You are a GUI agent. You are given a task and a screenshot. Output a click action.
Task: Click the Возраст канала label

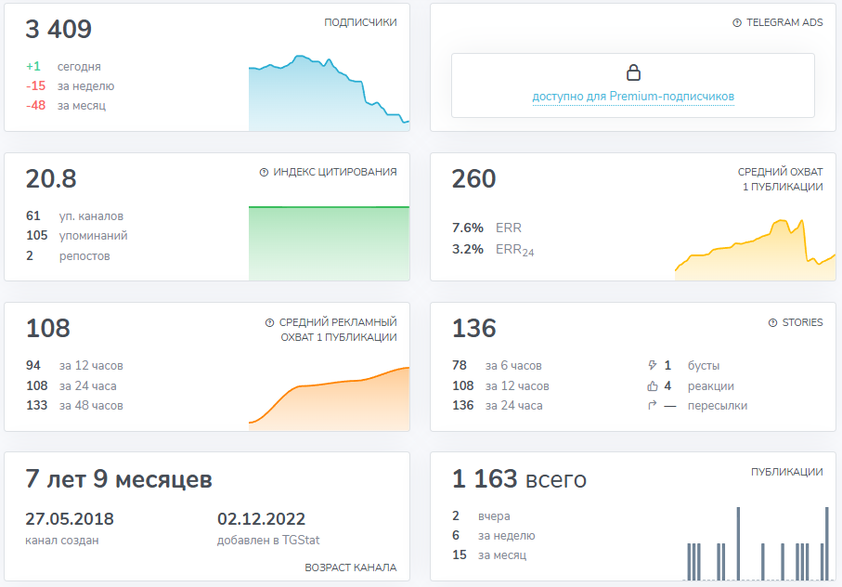tap(350, 567)
